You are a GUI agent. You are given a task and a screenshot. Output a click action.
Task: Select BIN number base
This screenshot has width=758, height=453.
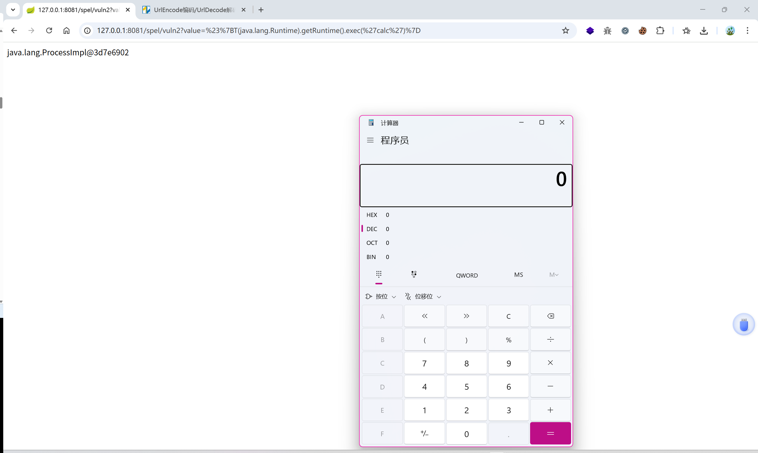click(x=371, y=257)
